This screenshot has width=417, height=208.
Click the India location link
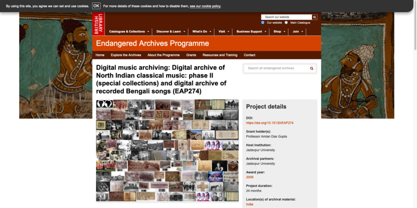pos(249,204)
